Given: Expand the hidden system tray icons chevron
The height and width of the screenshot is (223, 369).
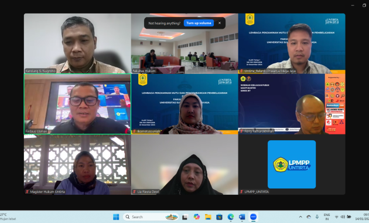Looking at the screenshot, I should click(x=300, y=217).
